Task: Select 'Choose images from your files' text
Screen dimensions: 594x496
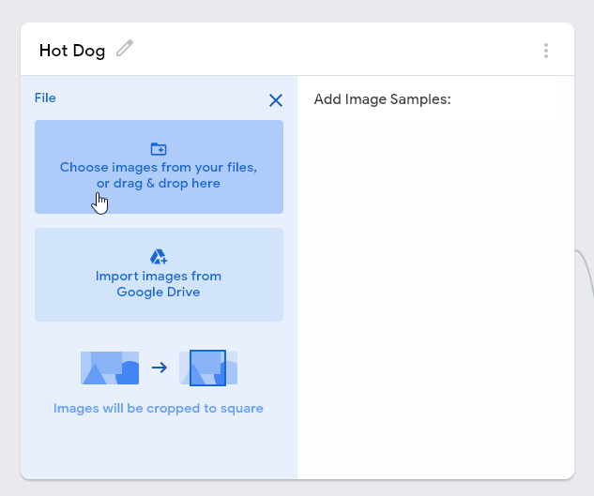Action: tap(159, 167)
